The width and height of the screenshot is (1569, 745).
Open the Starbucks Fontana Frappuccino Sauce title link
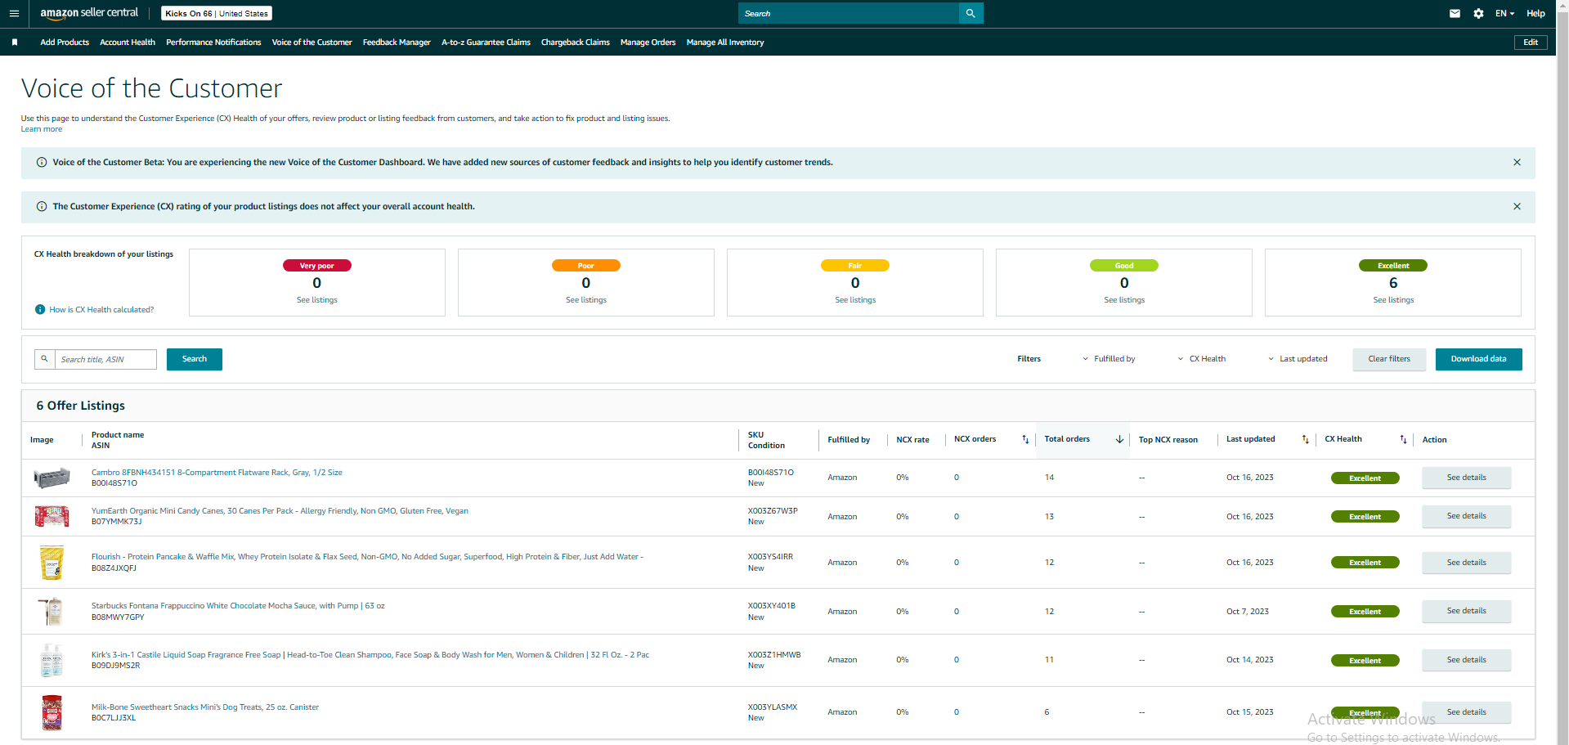tap(238, 606)
